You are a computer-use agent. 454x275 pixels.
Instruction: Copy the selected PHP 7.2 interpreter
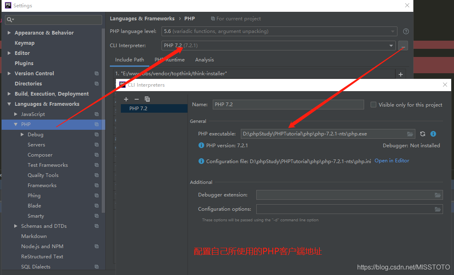(147, 99)
